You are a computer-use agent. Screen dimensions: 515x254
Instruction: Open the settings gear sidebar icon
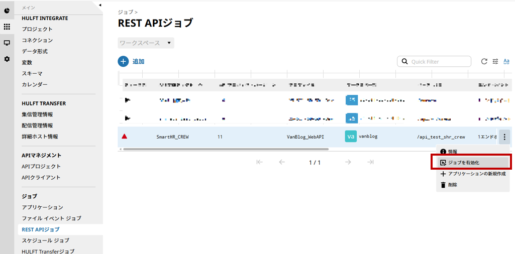click(7, 59)
